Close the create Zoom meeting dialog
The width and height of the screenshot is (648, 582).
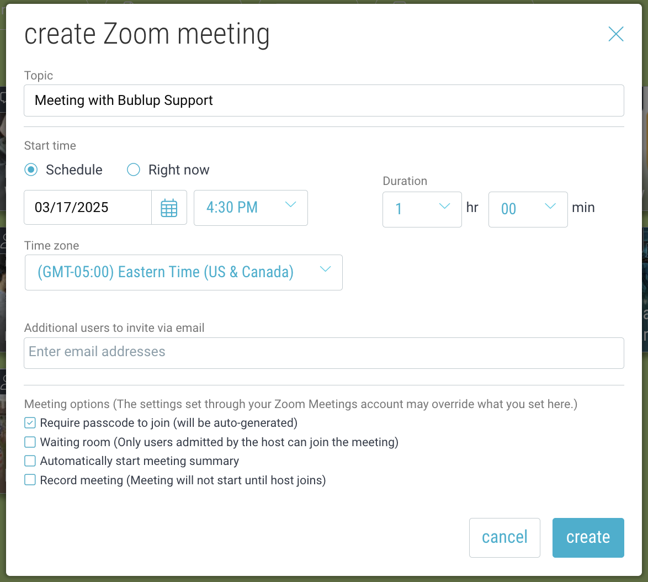(x=616, y=34)
